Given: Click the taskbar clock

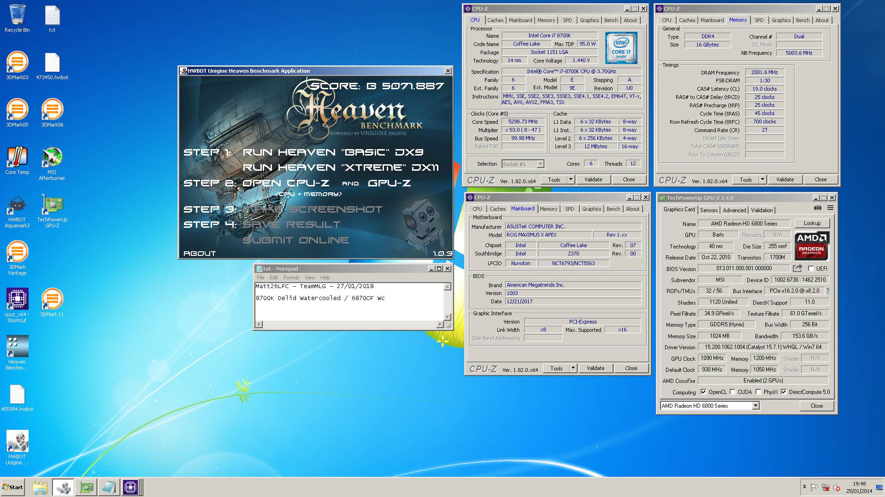Looking at the screenshot, I should pos(859,487).
